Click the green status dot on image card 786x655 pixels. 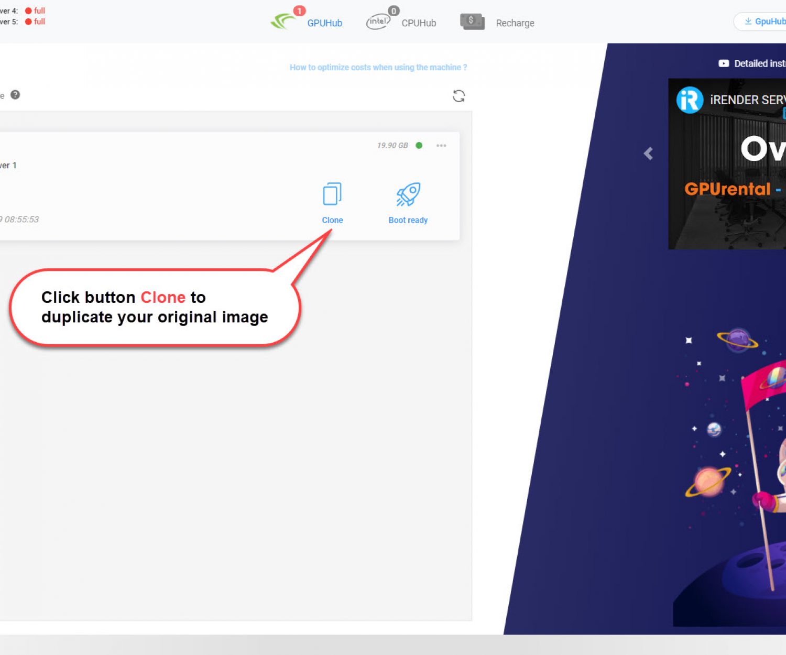tap(419, 146)
